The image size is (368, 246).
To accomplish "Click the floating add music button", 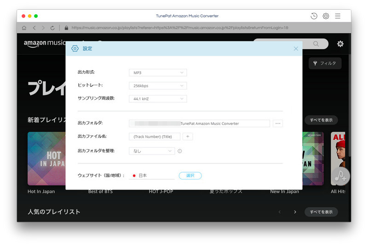I will point(340,176).
